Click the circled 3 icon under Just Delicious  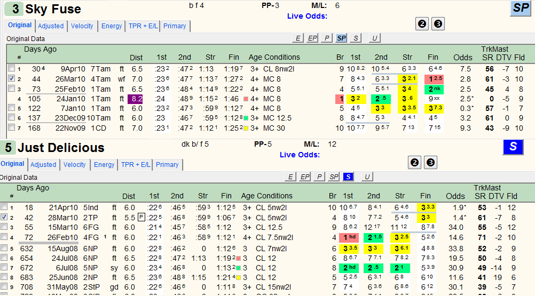click(x=430, y=163)
